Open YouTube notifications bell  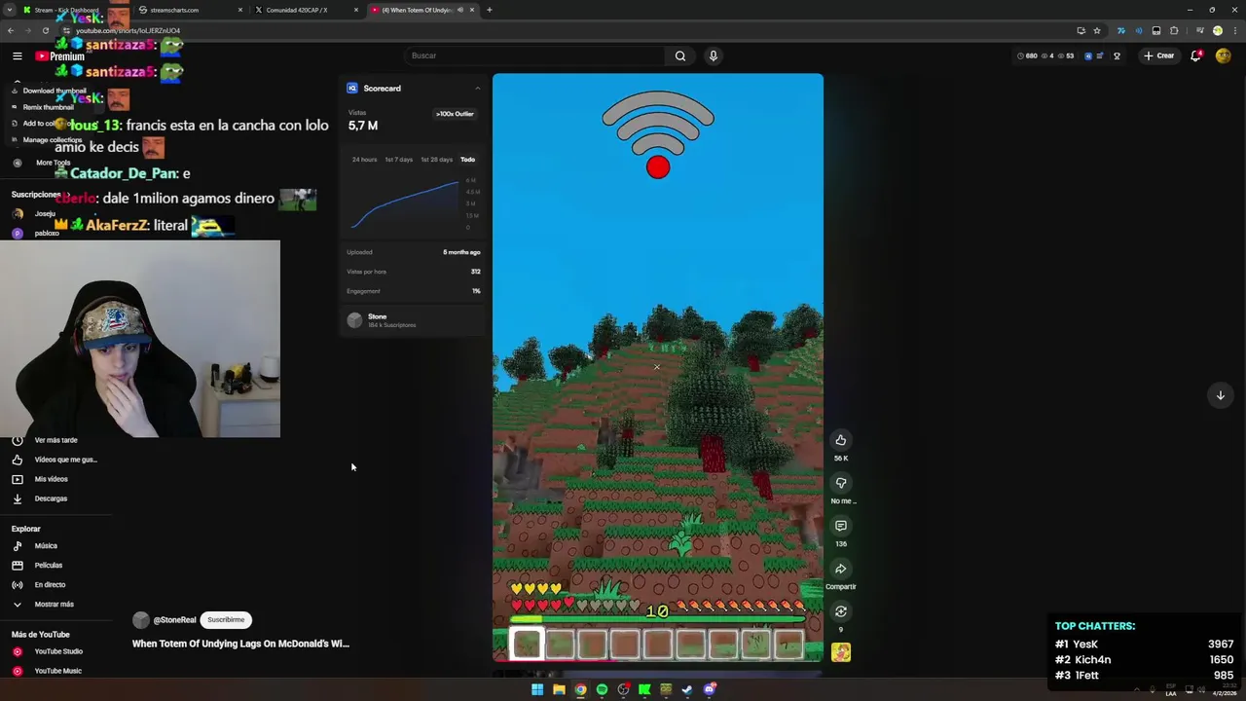(x=1195, y=55)
